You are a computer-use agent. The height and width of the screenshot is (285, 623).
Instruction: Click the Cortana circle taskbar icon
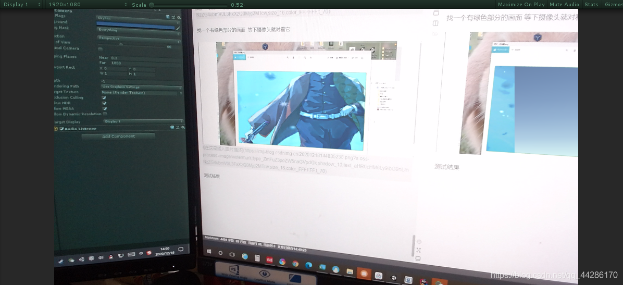click(220, 253)
